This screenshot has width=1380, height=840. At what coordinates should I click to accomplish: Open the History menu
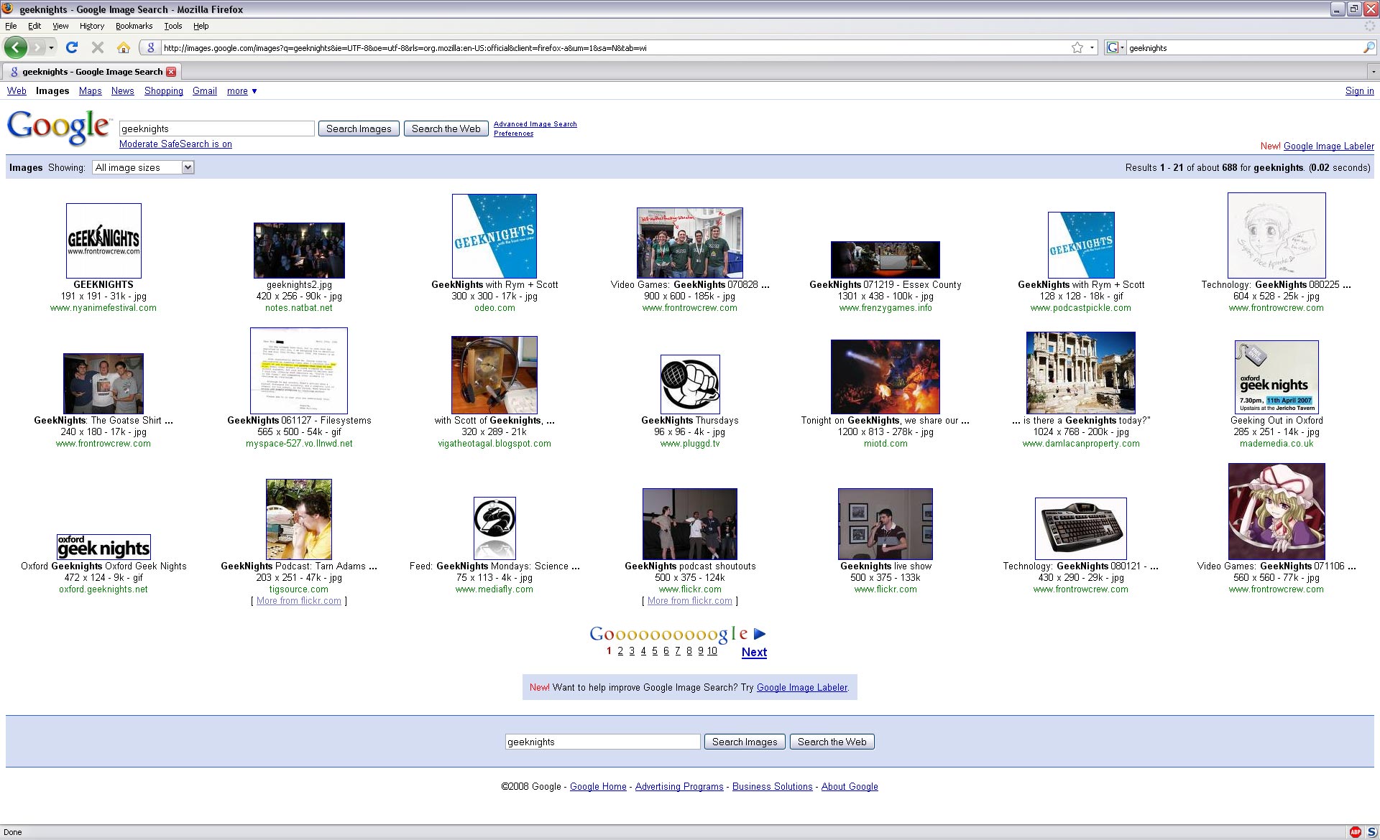(x=92, y=26)
